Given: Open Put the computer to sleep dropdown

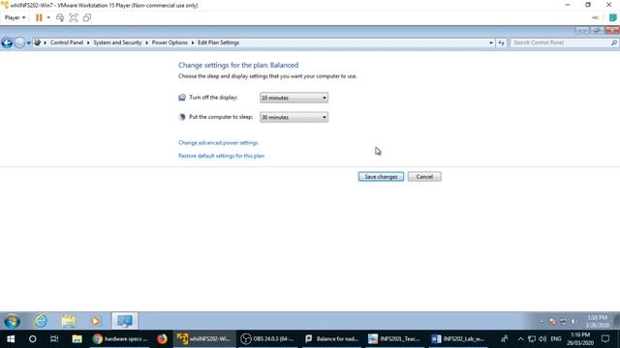Looking at the screenshot, I should pos(294,117).
